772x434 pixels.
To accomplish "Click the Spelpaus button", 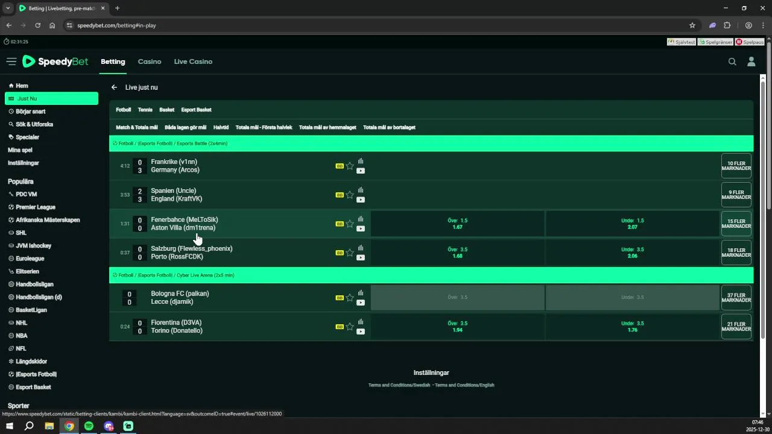I will [750, 42].
